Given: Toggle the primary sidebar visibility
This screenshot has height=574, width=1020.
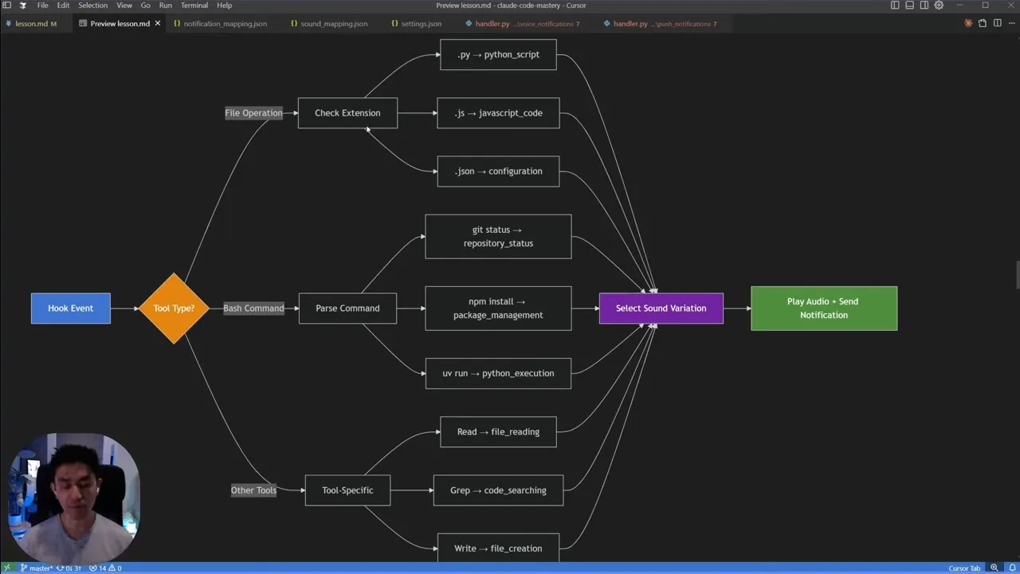Looking at the screenshot, I should click(894, 6).
